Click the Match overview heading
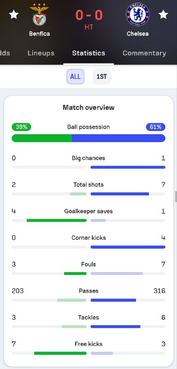The height and width of the screenshot is (369, 177). coord(88,107)
